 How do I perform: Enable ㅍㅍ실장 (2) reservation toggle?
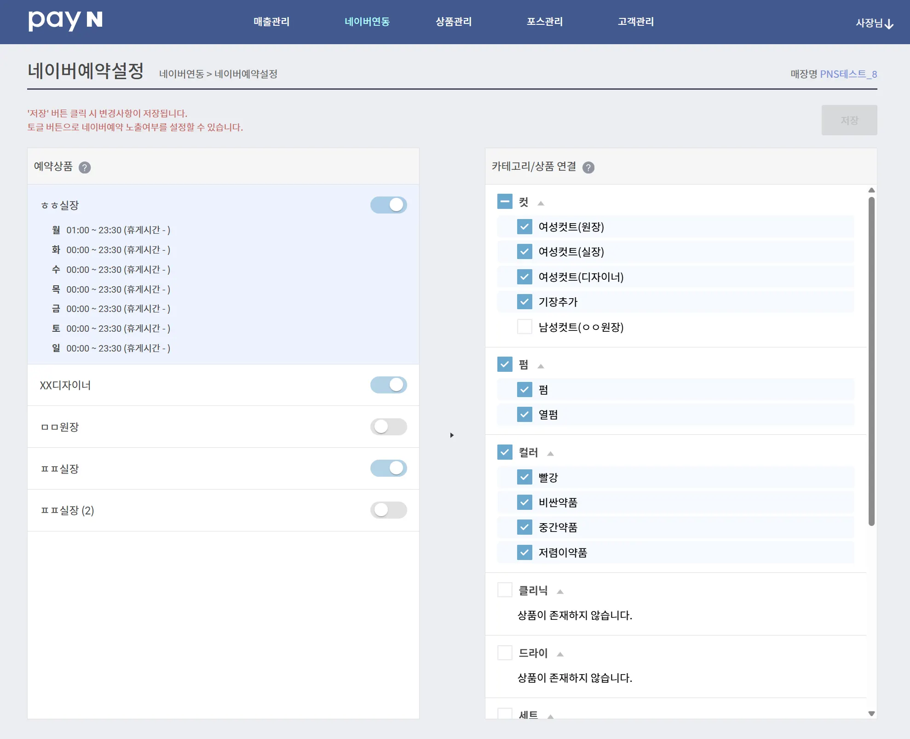pos(388,510)
